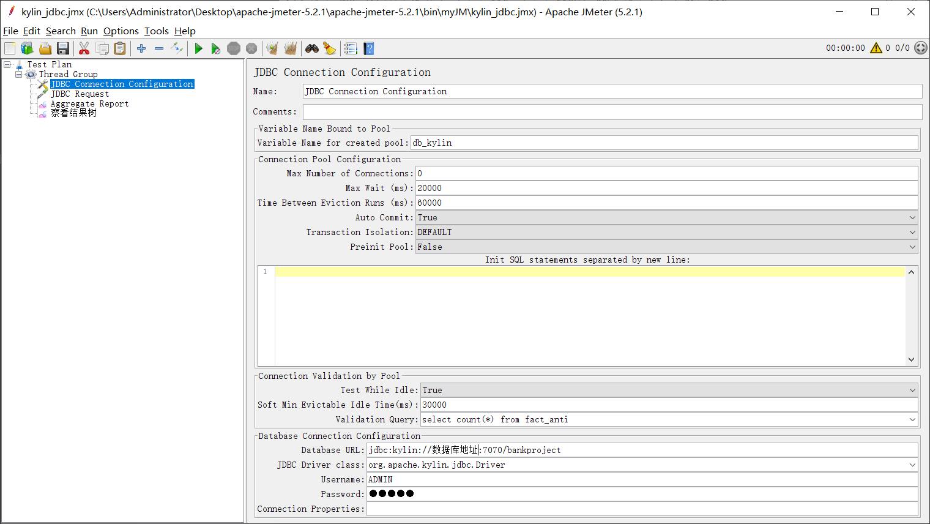This screenshot has width=930, height=524.
Task: Click the Name input field
Action: point(612,91)
